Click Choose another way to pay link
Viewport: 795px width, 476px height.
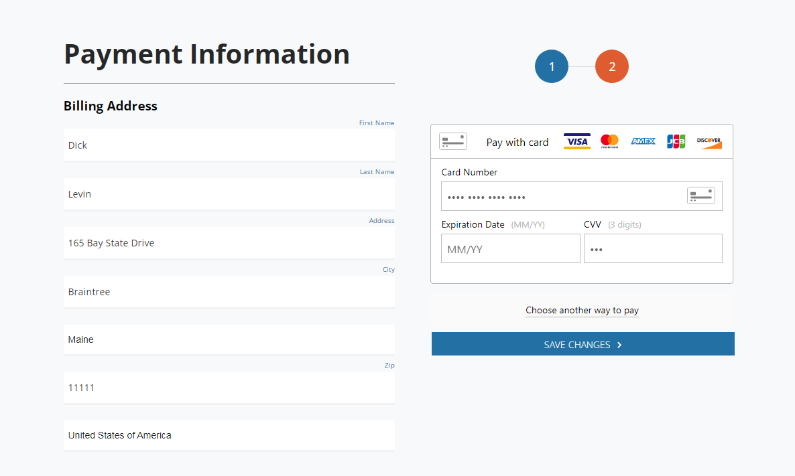582,311
